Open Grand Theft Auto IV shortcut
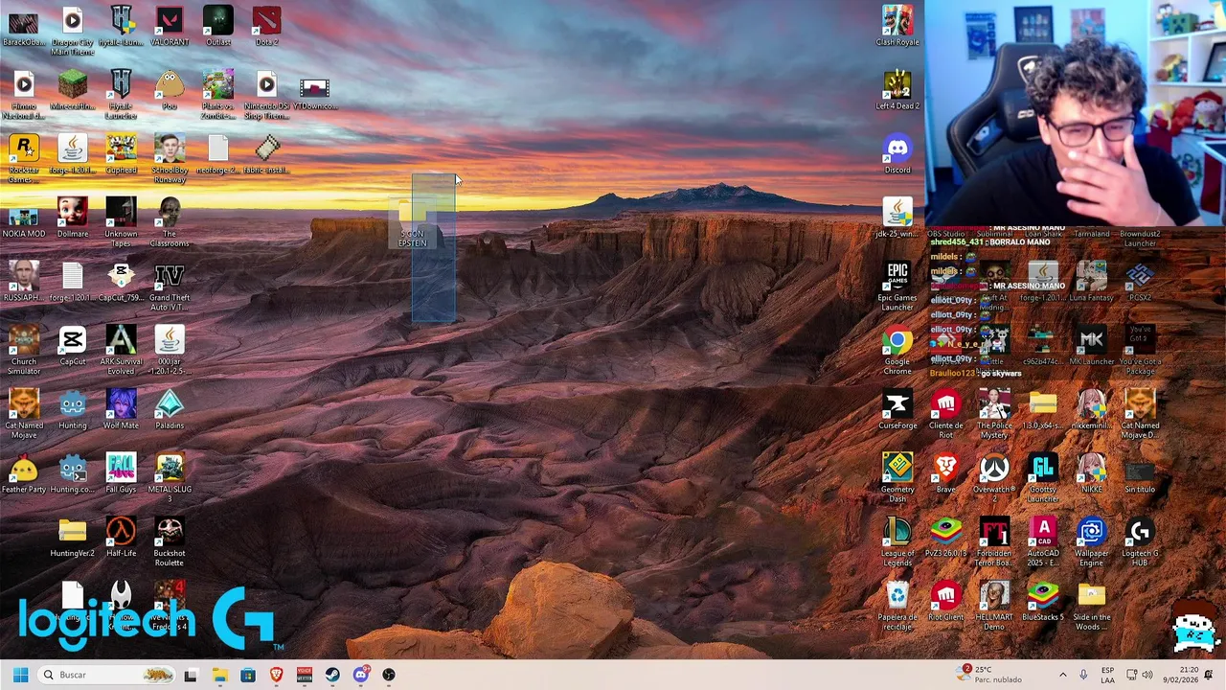Viewport: 1226px width, 690px height. [170, 287]
